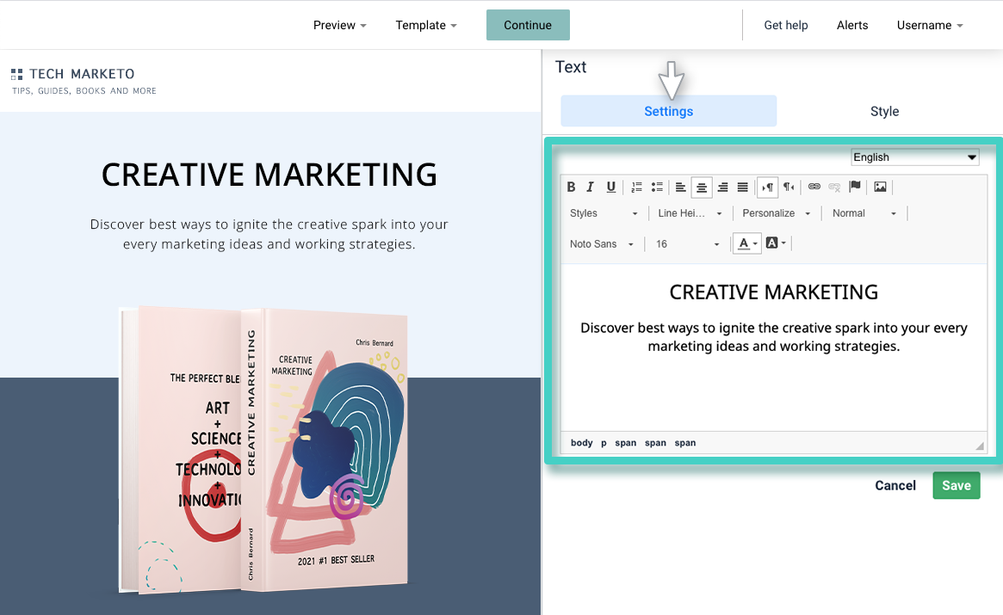Image resolution: width=1003 pixels, height=615 pixels.
Task: Cancel the text editing
Action: (x=895, y=485)
